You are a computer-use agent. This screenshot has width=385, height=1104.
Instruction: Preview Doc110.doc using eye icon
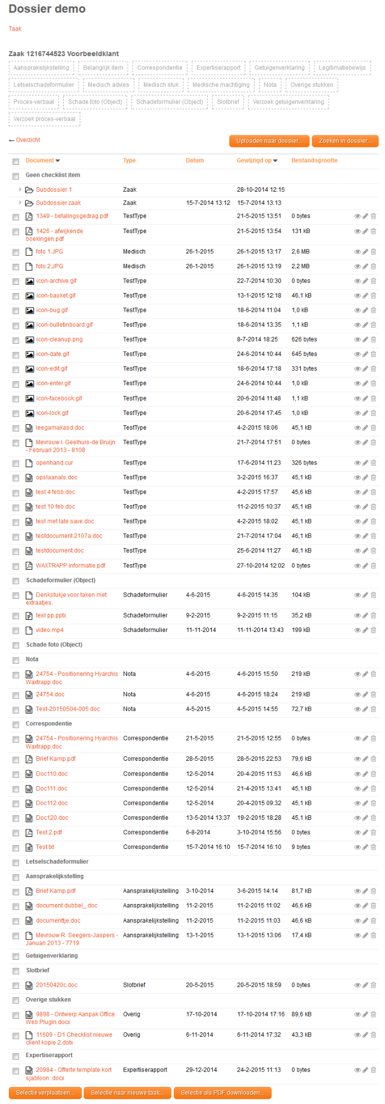[358, 775]
